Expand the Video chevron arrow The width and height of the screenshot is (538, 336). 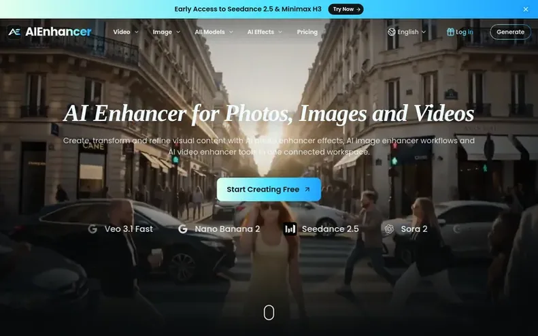pyautogui.click(x=136, y=32)
